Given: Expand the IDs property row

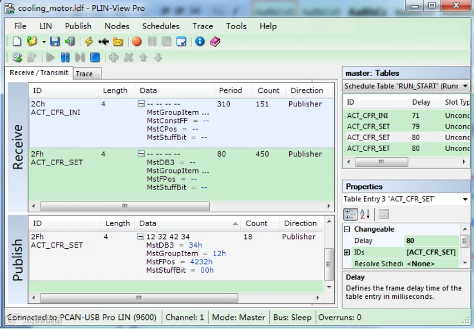Looking at the screenshot, I should click(347, 252).
